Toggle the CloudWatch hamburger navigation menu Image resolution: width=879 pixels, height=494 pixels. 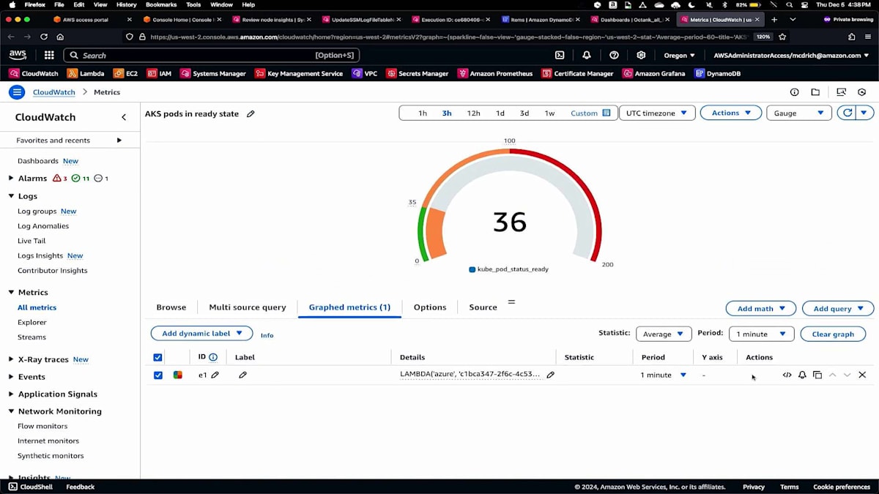(x=16, y=91)
